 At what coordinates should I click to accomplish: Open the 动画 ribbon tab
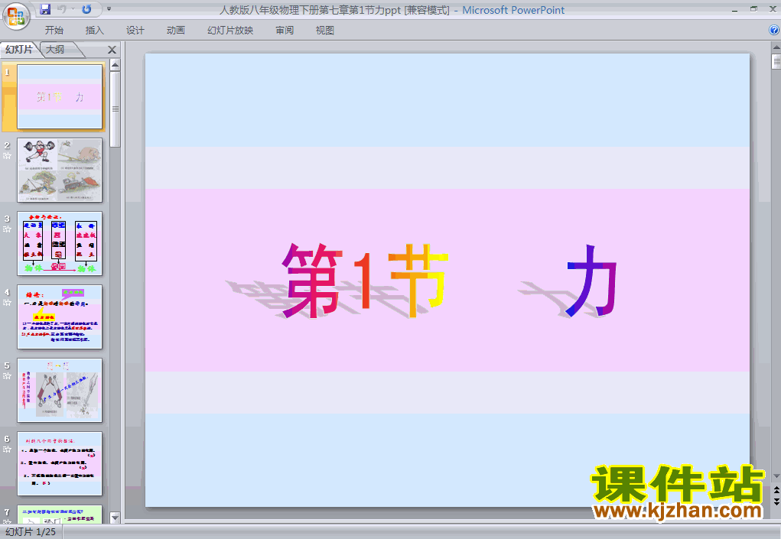click(176, 31)
